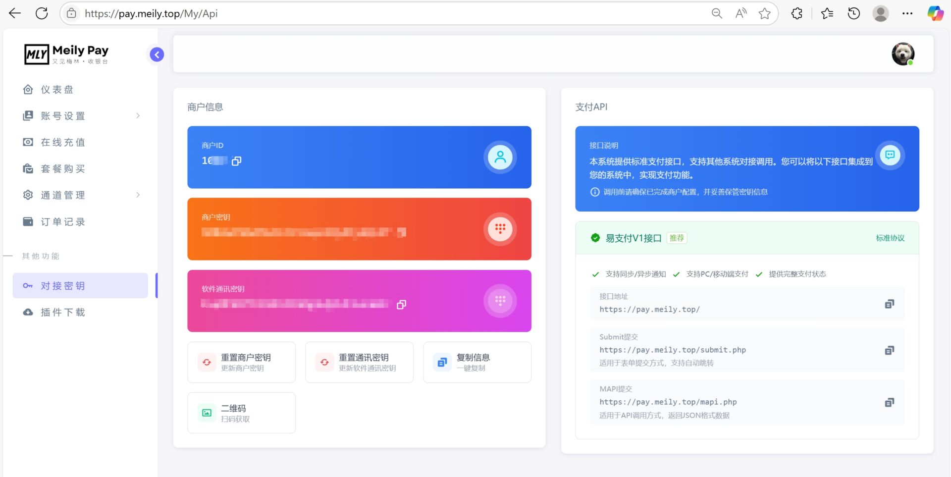This screenshot has width=951, height=477.
Task: Click the keypad icon on merchant key card
Action: 500,229
